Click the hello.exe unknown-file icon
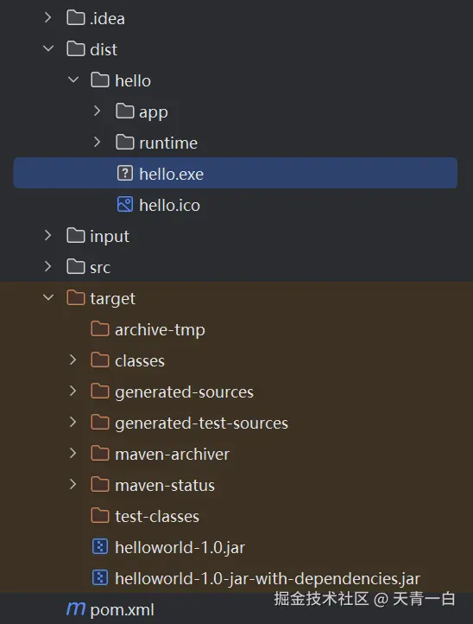The width and height of the screenshot is (473, 624). pyautogui.click(x=125, y=173)
